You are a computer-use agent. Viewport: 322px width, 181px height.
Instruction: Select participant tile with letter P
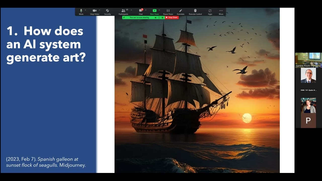(x=308, y=121)
